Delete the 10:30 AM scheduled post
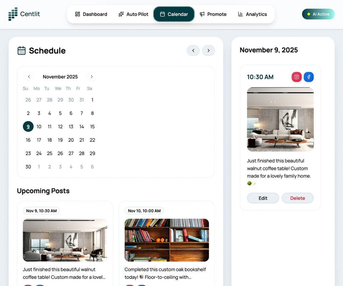343x286 pixels. (x=297, y=198)
